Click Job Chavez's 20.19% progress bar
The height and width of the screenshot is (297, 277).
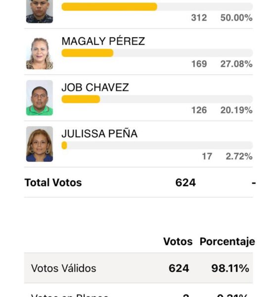point(157,99)
